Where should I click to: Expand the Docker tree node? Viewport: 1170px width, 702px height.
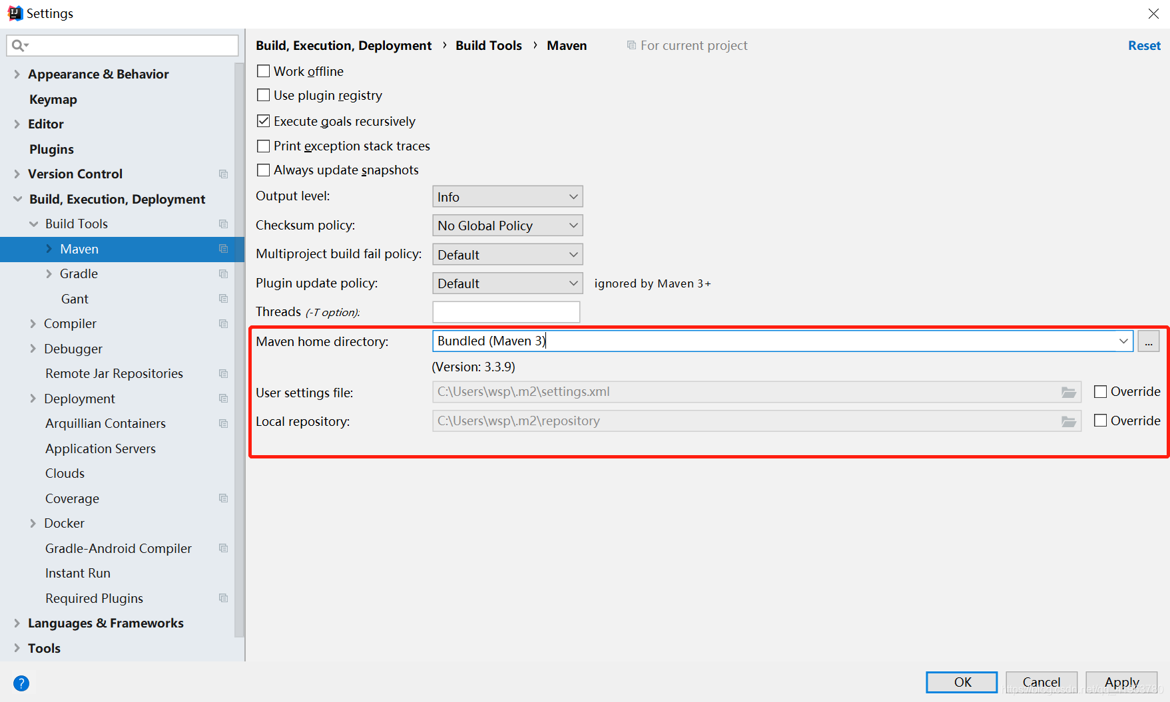coord(33,524)
